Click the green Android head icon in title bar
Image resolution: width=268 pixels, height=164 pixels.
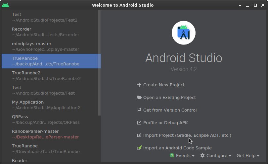[5, 5]
